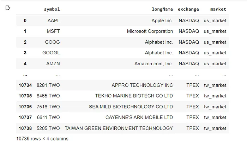Click the longName column header

pos(162,9)
